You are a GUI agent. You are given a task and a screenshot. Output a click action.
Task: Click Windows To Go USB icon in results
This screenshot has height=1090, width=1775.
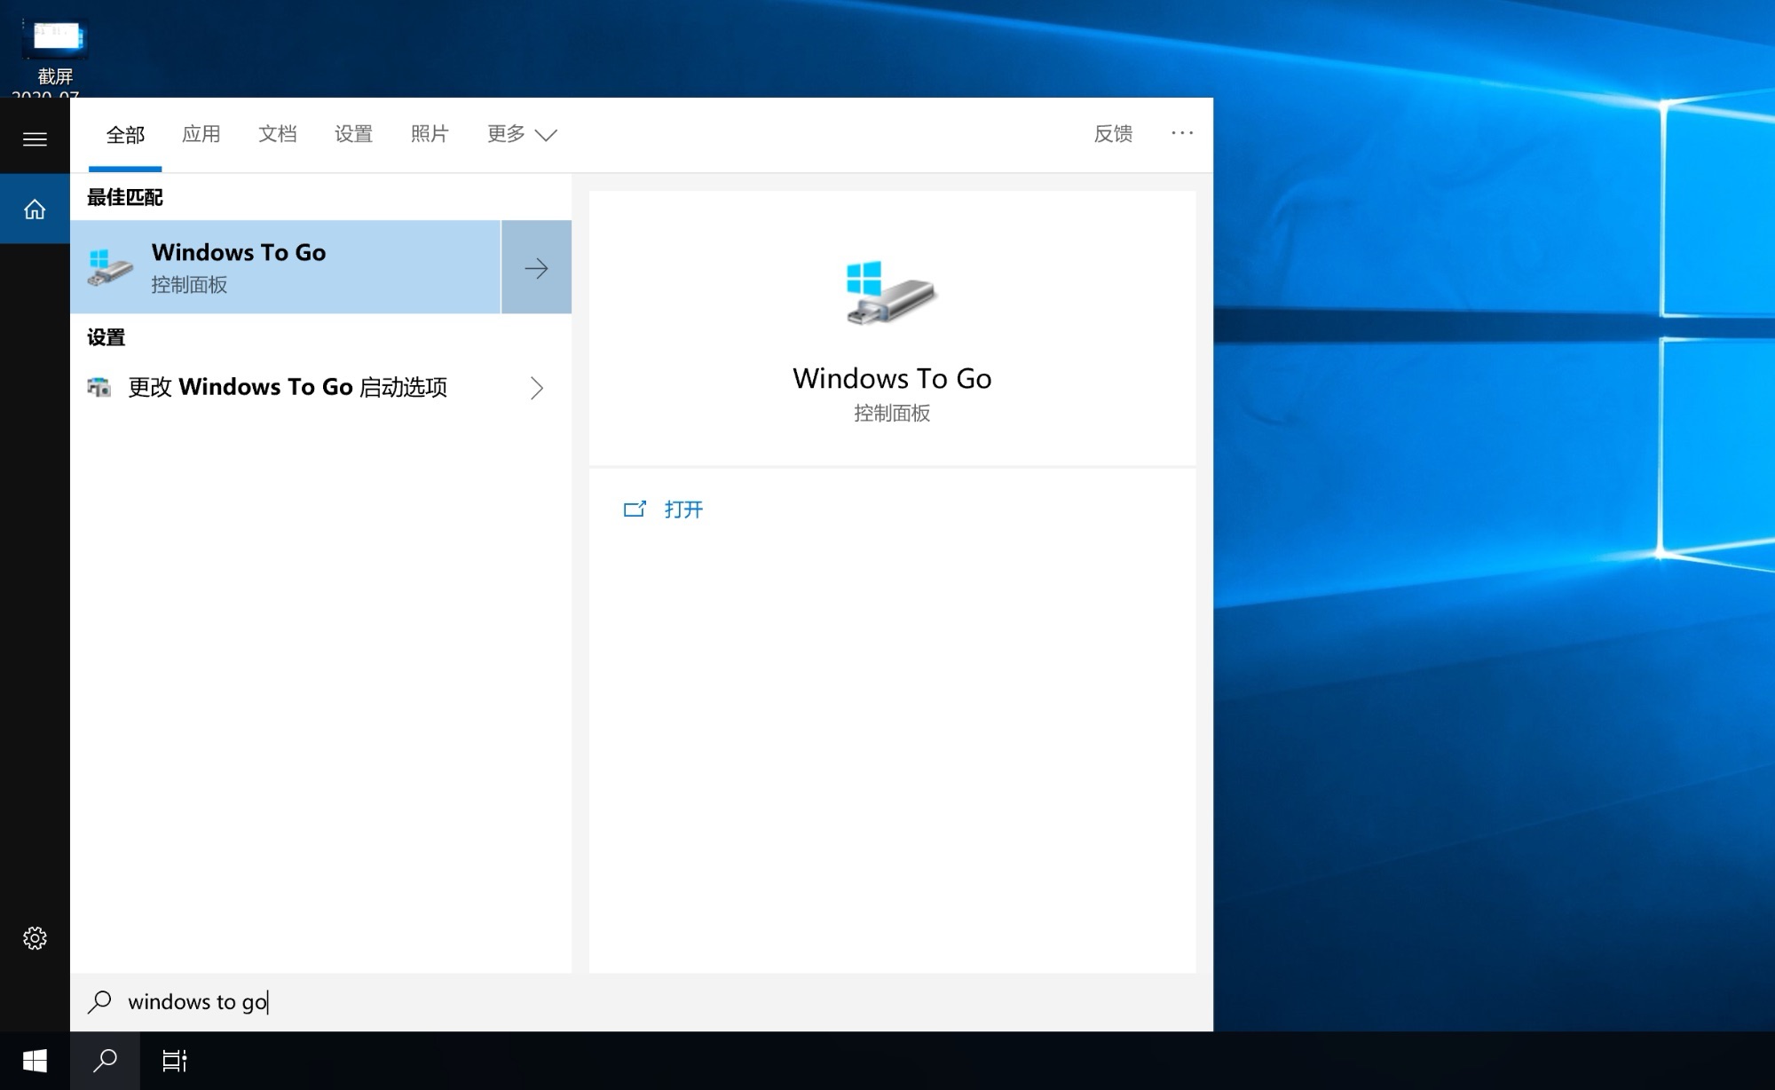coord(110,267)
